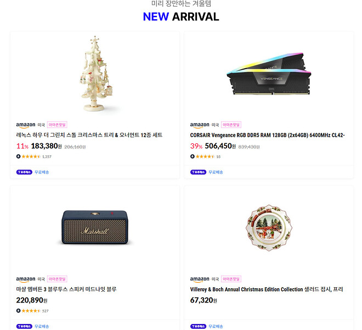Click the Amazon logo on Lenox tree listing
362x330 pixels.
point(26,125)
